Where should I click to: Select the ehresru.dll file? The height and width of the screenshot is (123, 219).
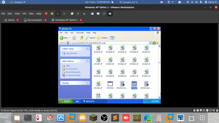point(134,73)
